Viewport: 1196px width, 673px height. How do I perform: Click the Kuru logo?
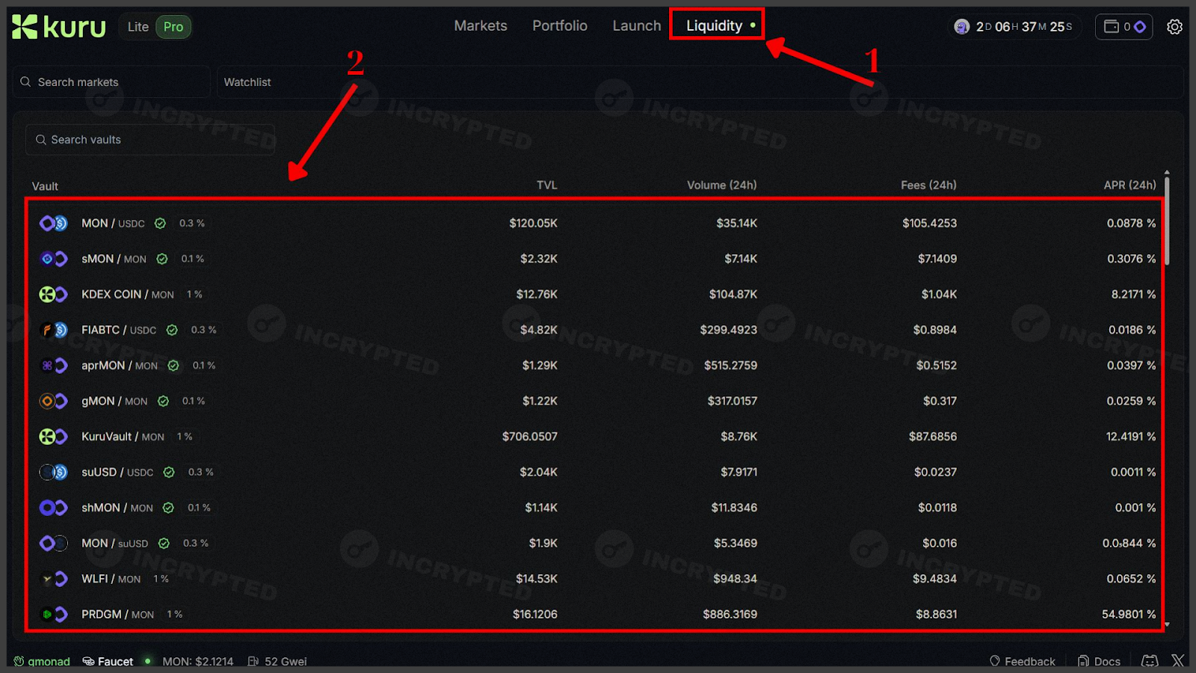point(59,27)
